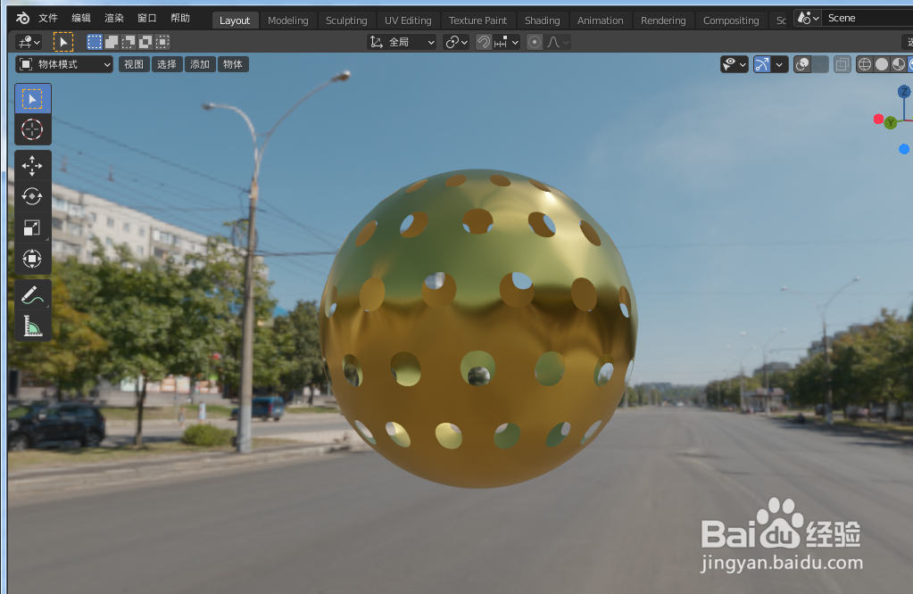Open transform orientation dropdown (全局)

402,42
